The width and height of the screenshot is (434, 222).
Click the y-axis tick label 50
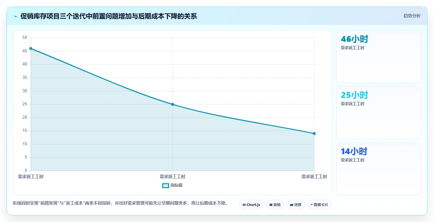25,38
